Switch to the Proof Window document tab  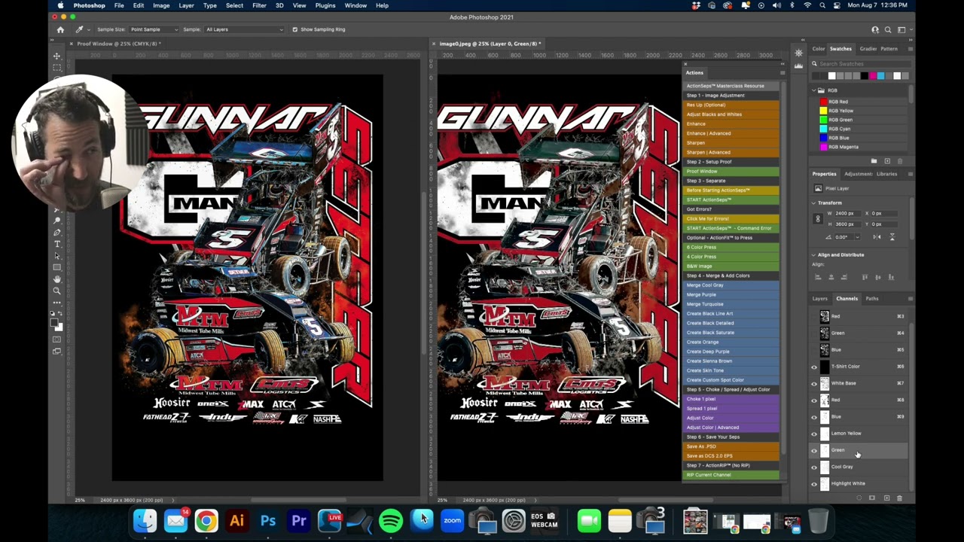(119, 44)
